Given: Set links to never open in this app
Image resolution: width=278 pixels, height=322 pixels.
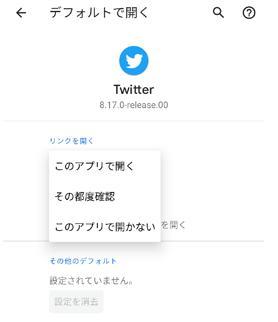Looking at the screenshot, I should pyautogui.click(x=105, y=227).
